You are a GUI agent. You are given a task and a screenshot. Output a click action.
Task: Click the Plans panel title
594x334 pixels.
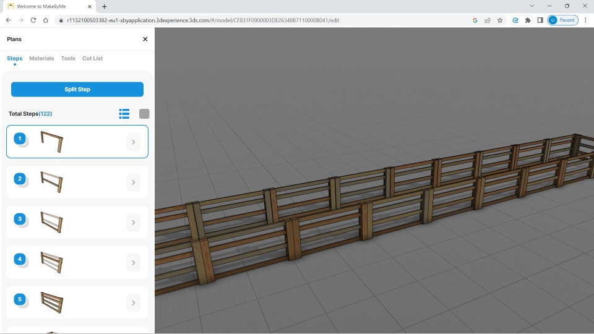pos(14,39)
